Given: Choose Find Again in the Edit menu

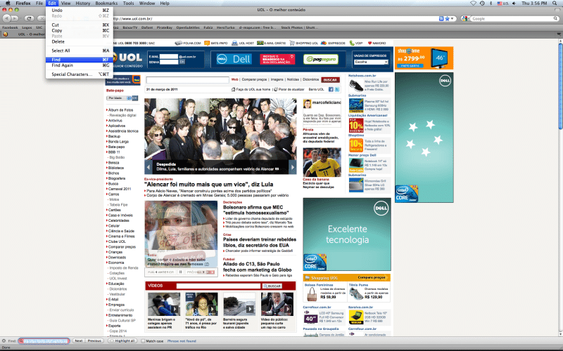Looking at the screenshot, I should (x=79, y=65).
